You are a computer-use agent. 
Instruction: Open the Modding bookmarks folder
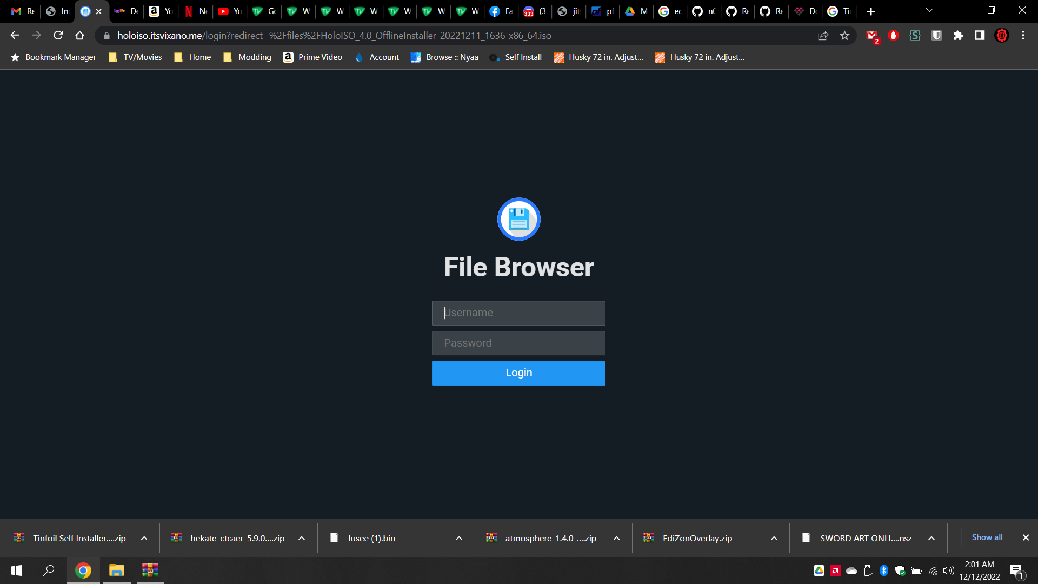(247, 57)
